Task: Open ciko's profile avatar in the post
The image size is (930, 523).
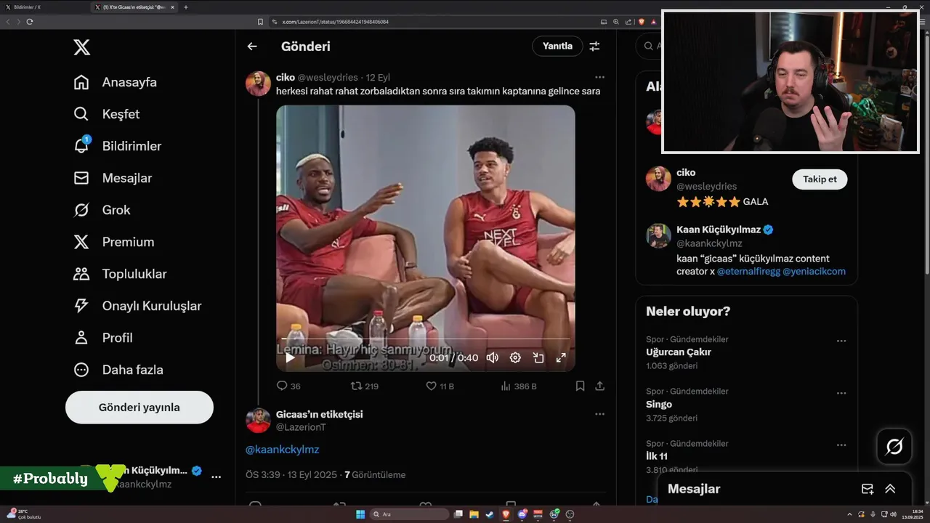Action: tap(258, 84)
